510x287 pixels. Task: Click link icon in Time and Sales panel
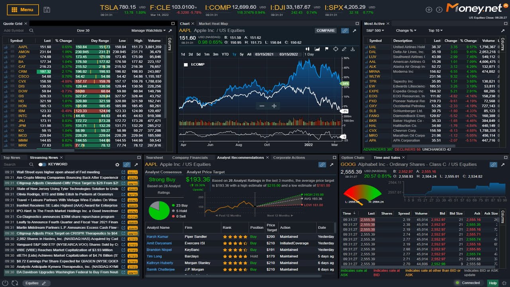pos(493,164)
